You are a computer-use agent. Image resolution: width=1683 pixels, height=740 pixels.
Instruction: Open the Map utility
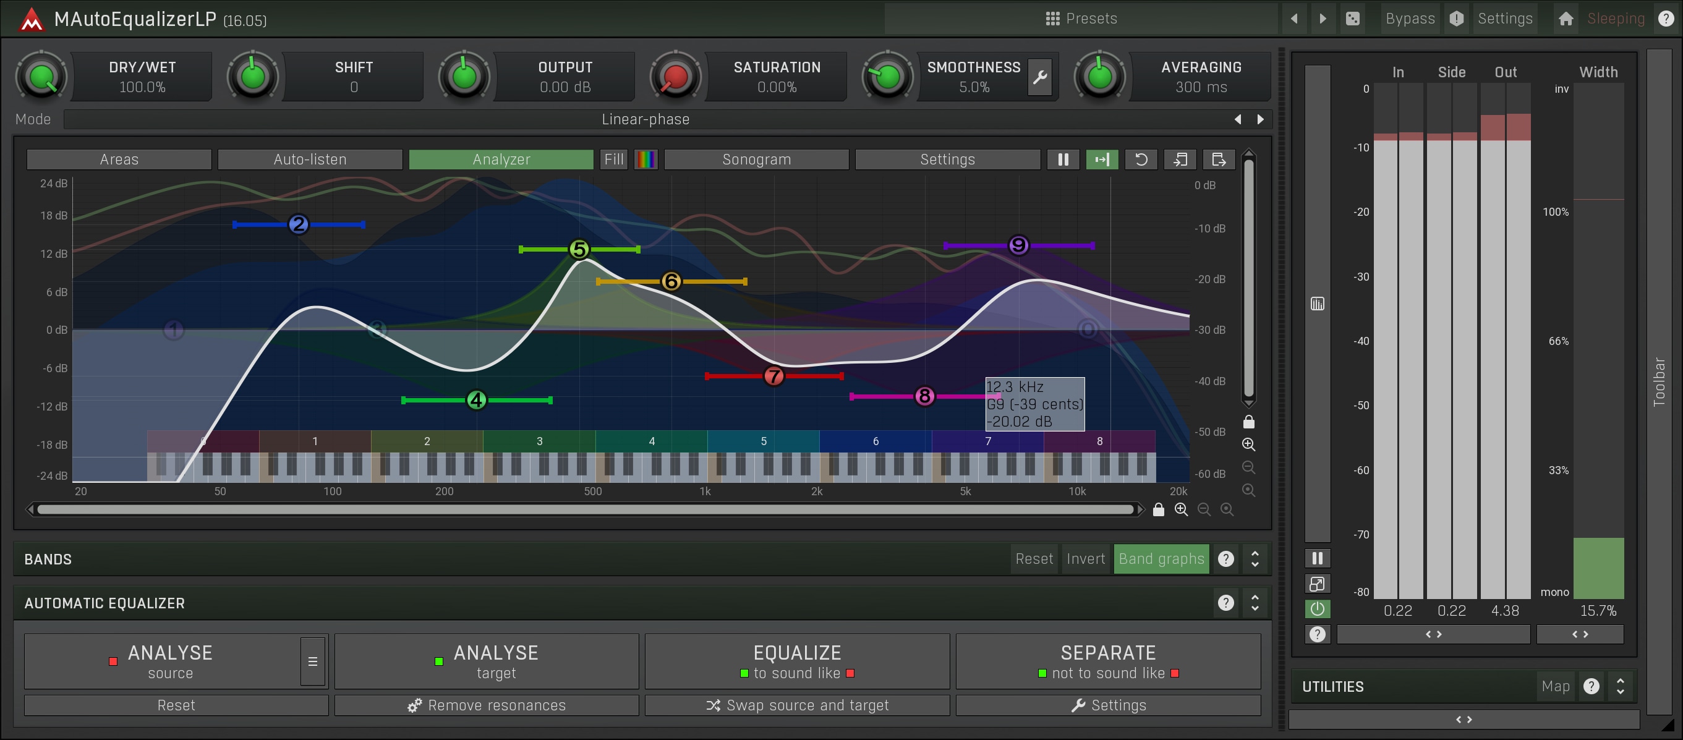[1555, 686]
